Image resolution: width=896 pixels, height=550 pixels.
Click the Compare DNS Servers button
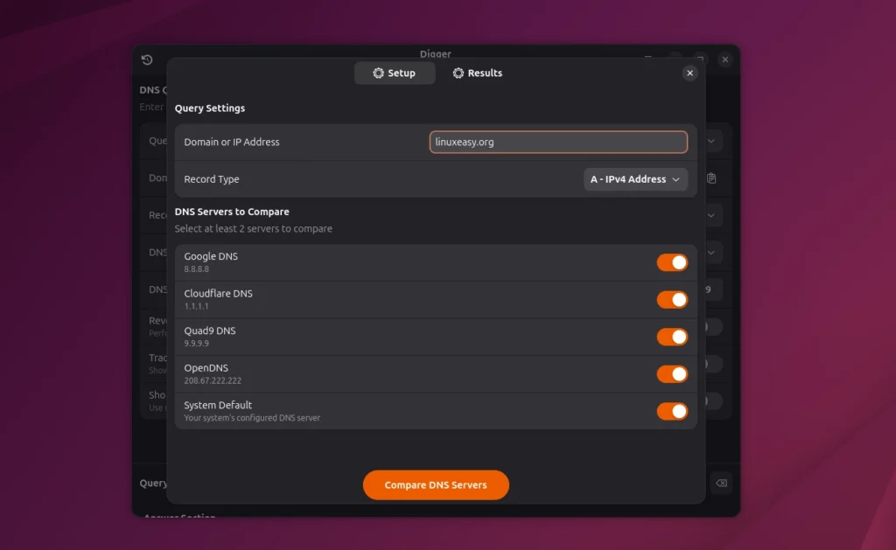click(435, 484)
